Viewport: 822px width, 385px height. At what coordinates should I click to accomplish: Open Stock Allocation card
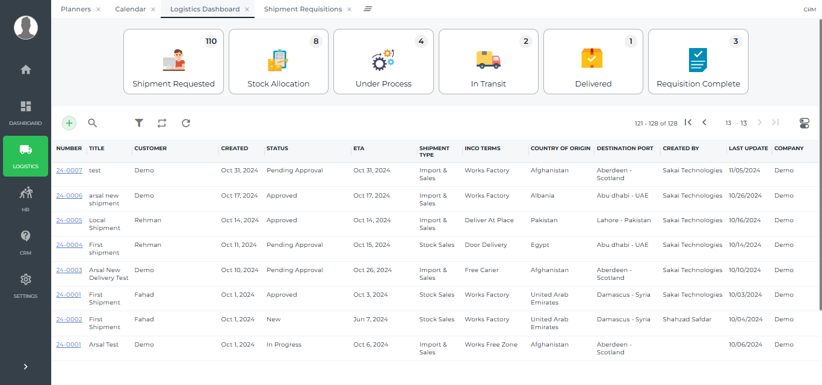(279, 62)
